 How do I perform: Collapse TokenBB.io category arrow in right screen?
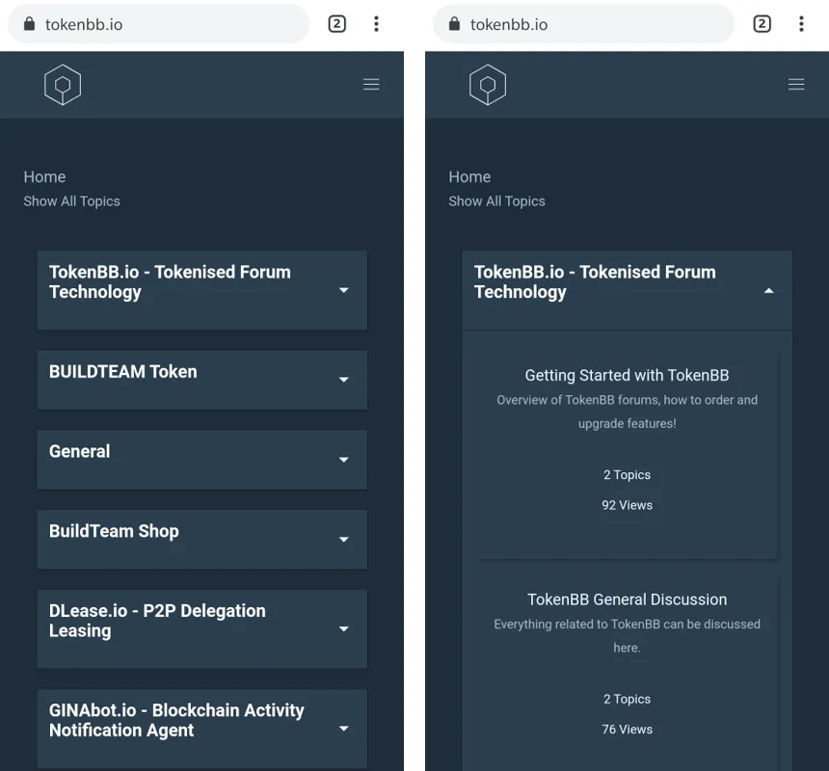769,291
